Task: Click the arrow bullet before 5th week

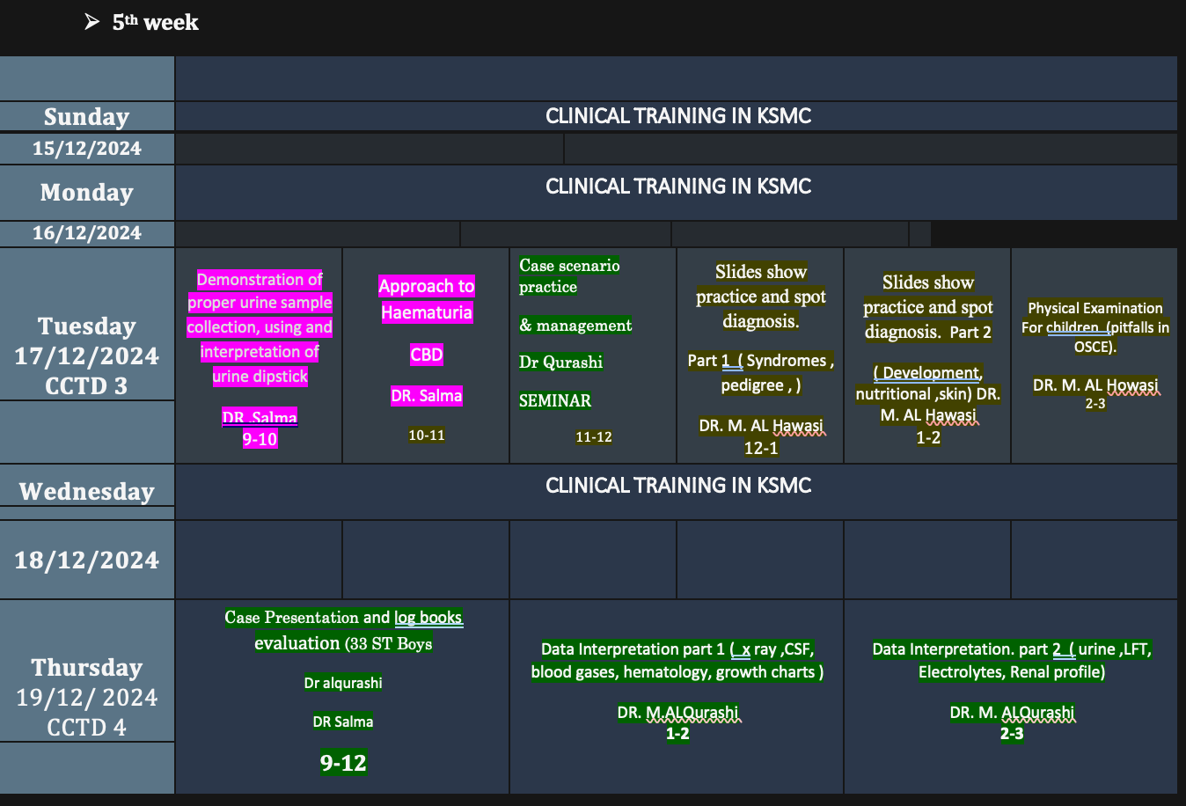Action: [92, 22]
